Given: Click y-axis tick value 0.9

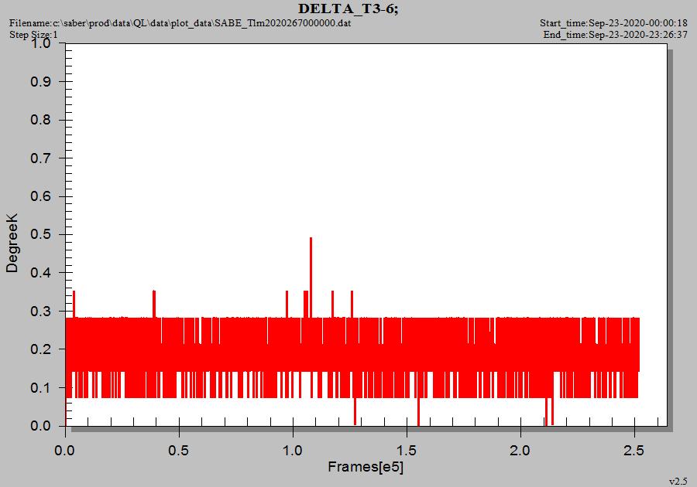Looking at the screenshot, I should (x=41, y=82).
